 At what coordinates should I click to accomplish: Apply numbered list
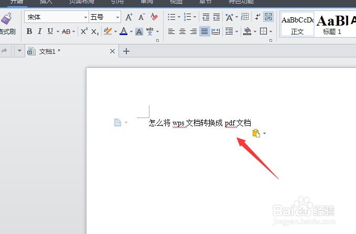[x=187, y=17]
